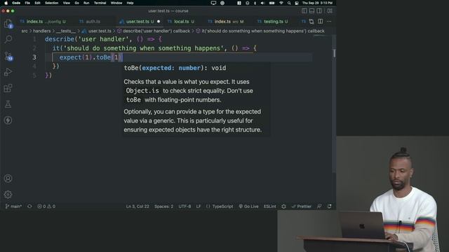Open the File menu

pos(27,3)
